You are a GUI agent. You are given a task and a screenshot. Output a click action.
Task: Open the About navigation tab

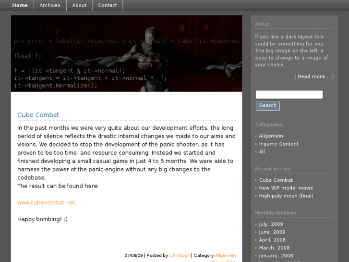click(x=79, y=5)
